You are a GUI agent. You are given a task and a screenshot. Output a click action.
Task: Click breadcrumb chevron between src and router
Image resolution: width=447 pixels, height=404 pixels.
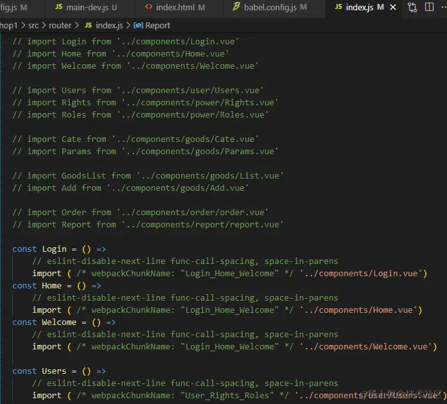(44, 26)
